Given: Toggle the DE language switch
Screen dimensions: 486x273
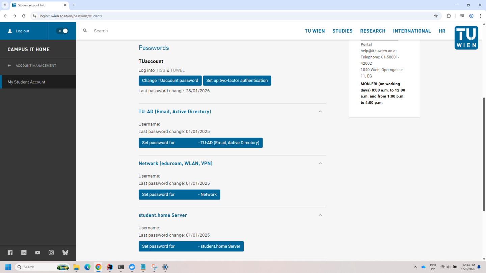Looking at the screenshot, I should 62,31.
